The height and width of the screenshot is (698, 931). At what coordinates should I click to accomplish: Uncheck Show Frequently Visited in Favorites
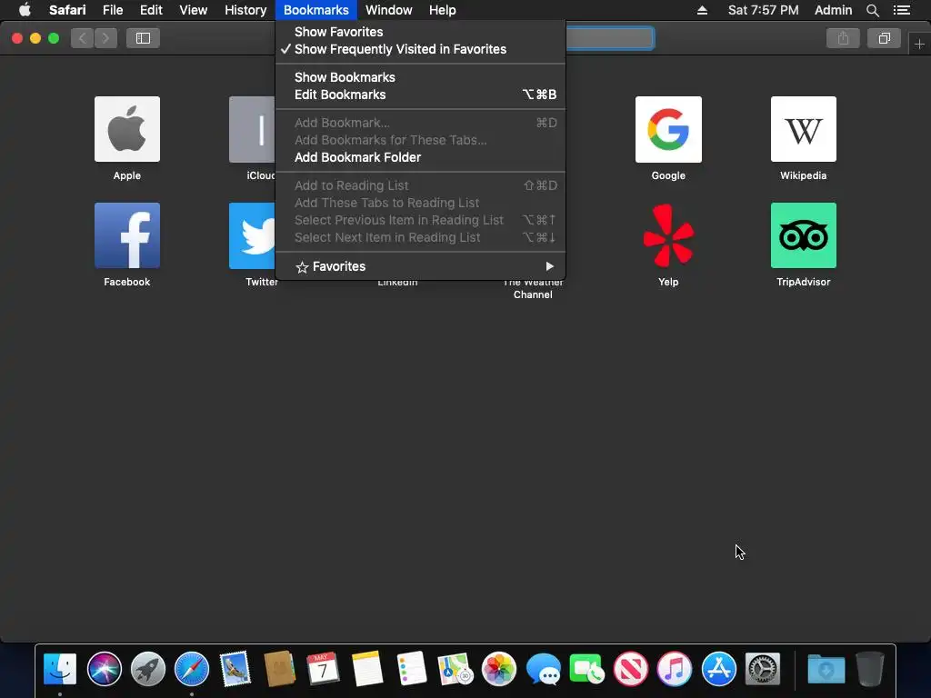click(x=420, y=49)
